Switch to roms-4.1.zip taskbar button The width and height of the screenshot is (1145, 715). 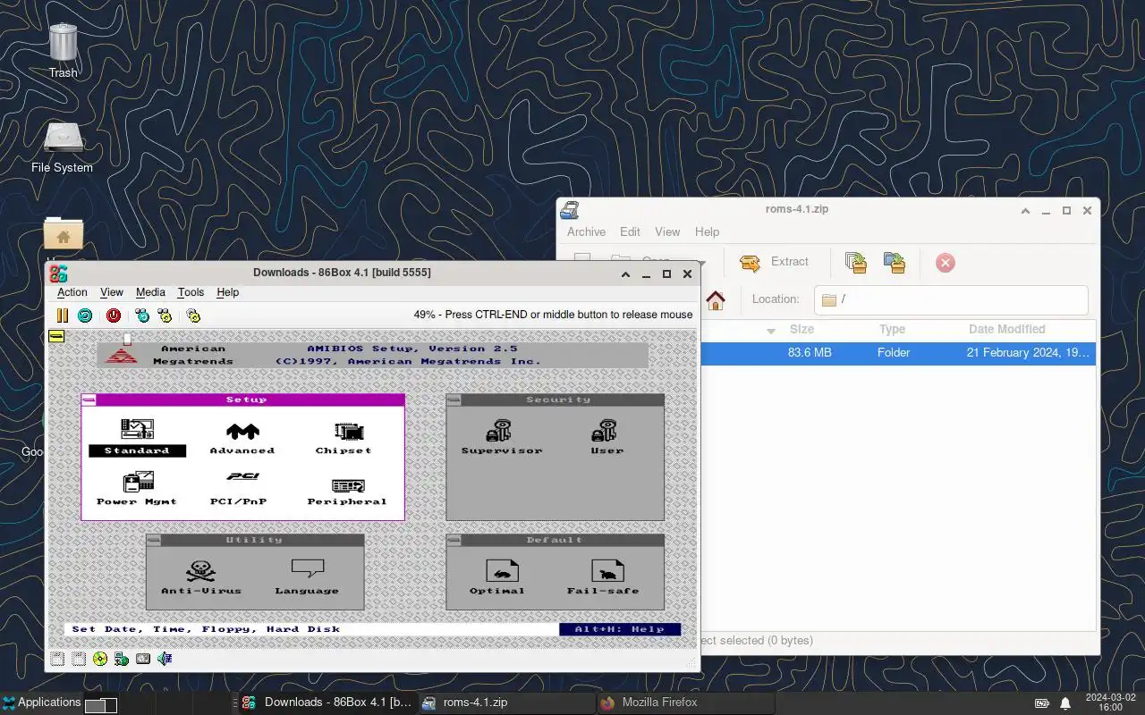point(505,702)
